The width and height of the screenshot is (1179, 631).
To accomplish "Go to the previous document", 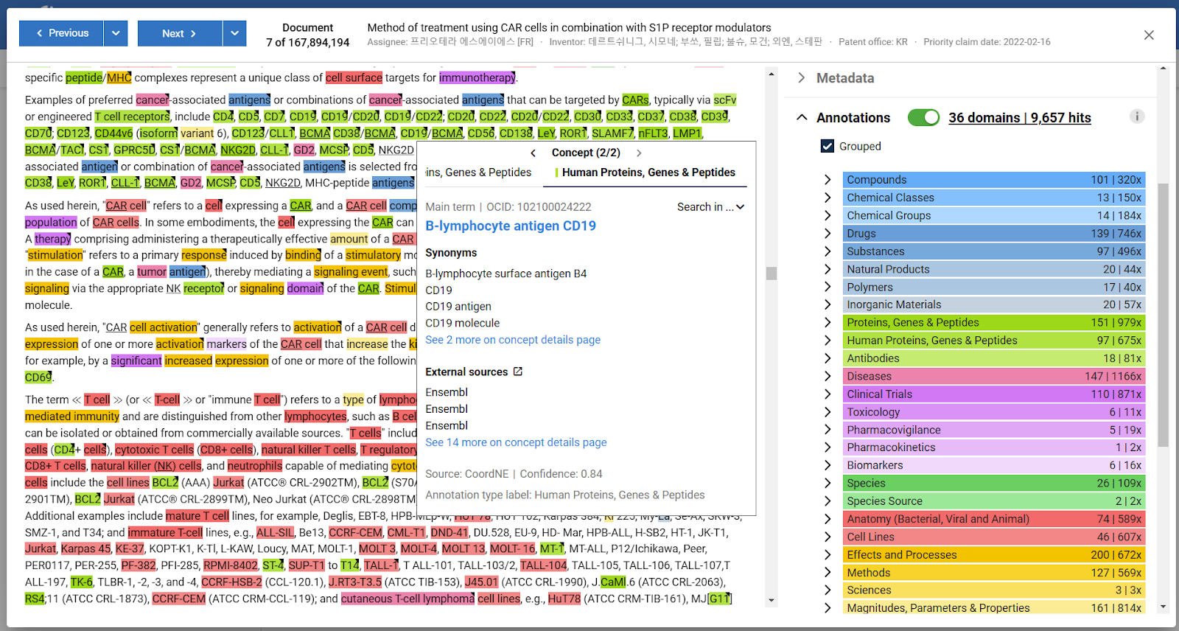I will click(x=61, y=33).
